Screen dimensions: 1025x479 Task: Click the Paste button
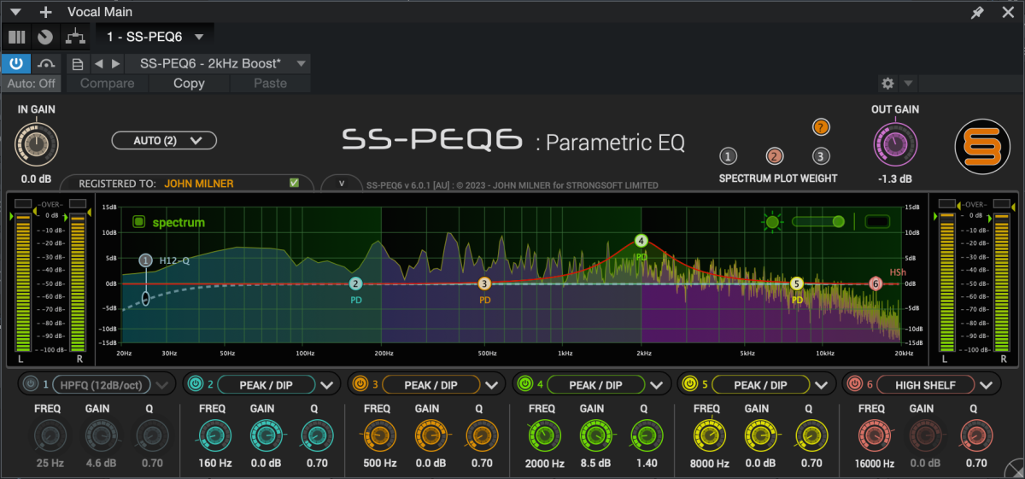click(x=270, y=84)
